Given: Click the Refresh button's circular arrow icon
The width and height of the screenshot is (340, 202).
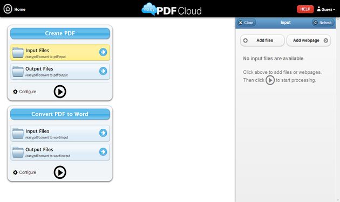Looking at the screenshot, I should point(316,23).
